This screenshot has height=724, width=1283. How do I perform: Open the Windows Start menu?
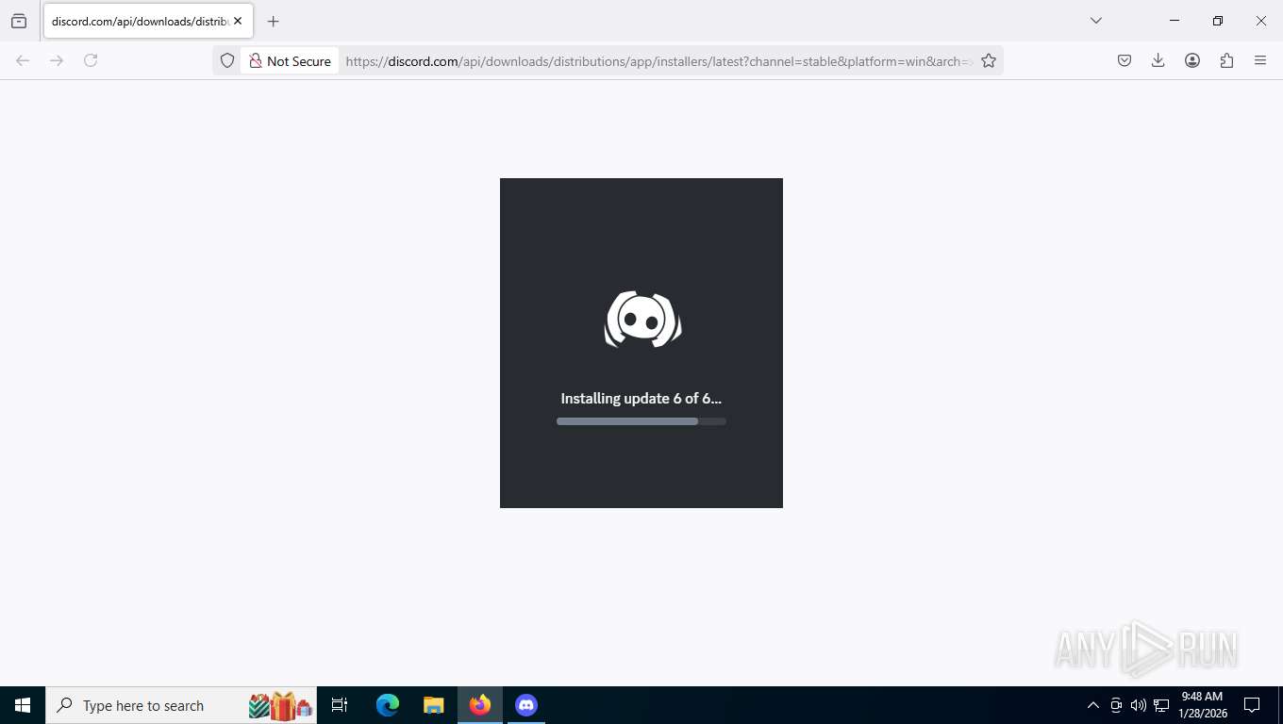pyautogui.click(x=23, y=705)
